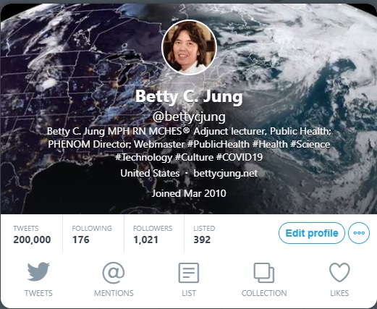Open the bettycjung.net website link
This screenshot has width=377, height=309.
(x=226, y=173)
